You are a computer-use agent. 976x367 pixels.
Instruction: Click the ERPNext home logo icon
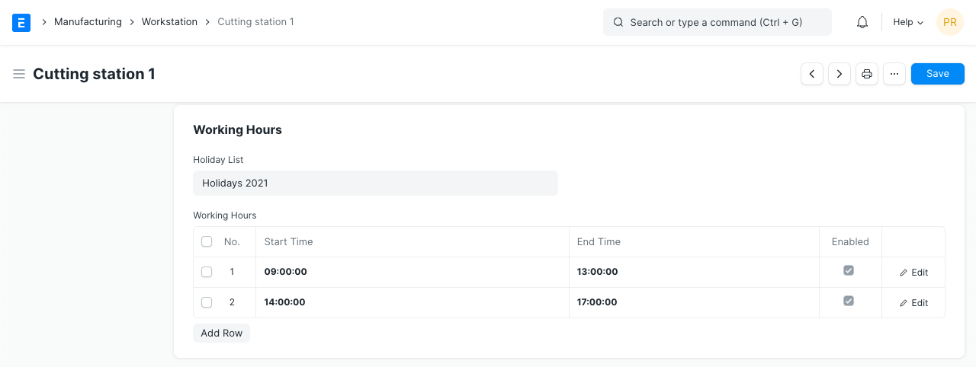[21, 23]
